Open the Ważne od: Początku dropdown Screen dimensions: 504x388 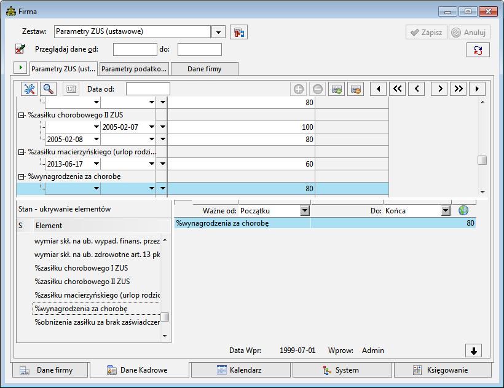[x=305, y=211]
